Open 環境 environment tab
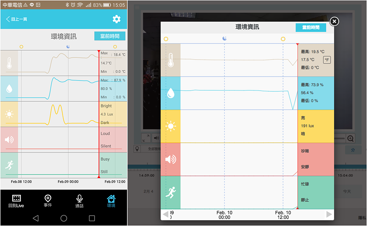This screenshot has height=226, width=367. (111, 201)
